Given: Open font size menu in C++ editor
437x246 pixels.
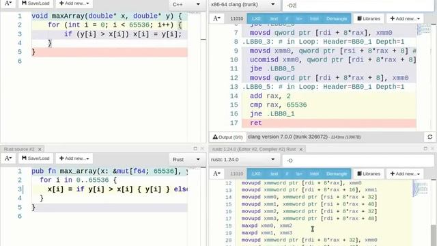Looking at the screenshot, I should click(8, 3).
